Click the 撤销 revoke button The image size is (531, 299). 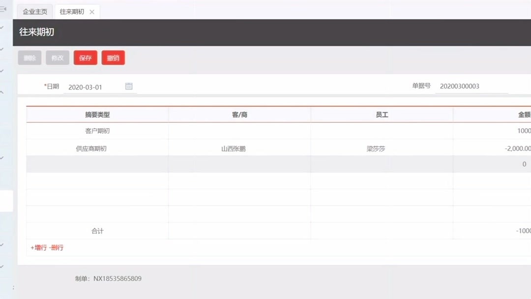tap(113, 58)
